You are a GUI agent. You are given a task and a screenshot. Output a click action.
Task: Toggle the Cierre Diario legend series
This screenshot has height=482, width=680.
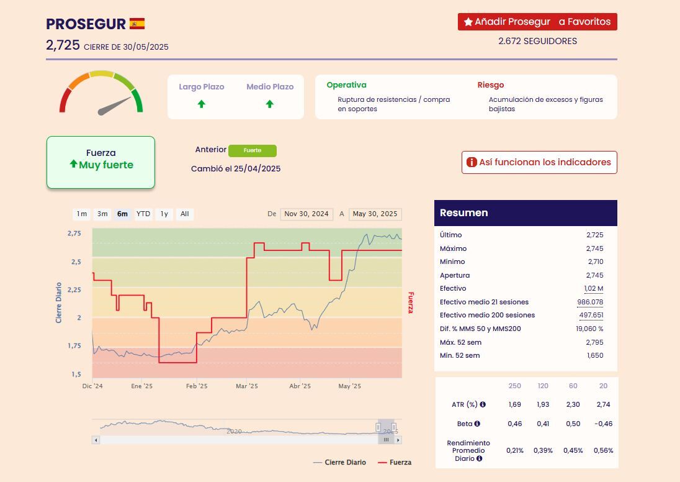point(339,463)
